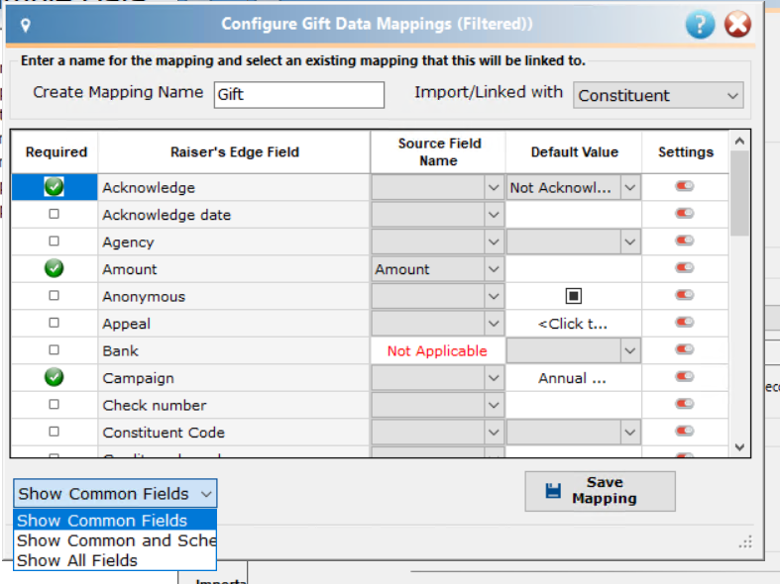Check Required box for Anonymous
The image size is (780, 584).
coord(54,296)
